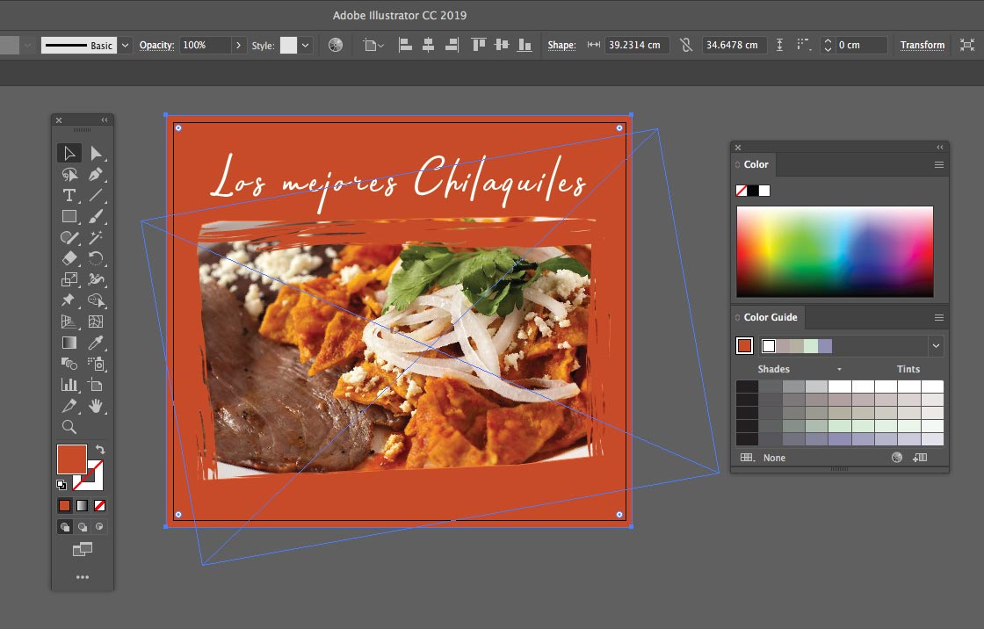Open the stroke Basic brush dropdown
Viewport: 984px width, 629px height.
click(125, 45)
